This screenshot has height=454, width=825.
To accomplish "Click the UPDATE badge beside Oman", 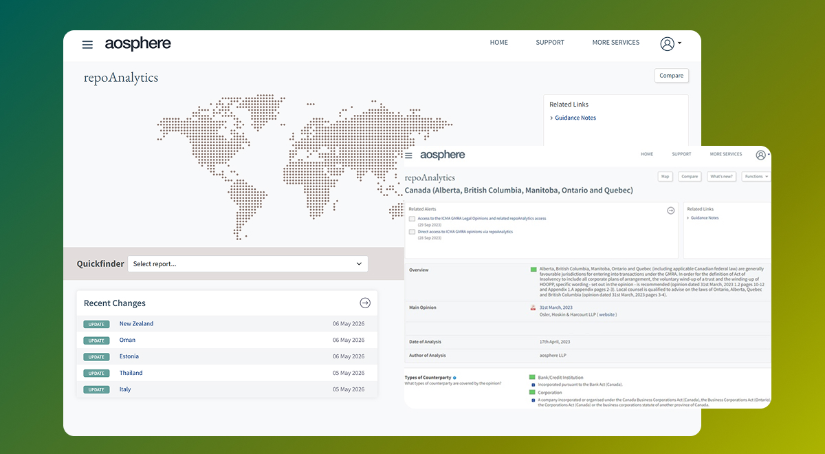I will tap(97, 340).
